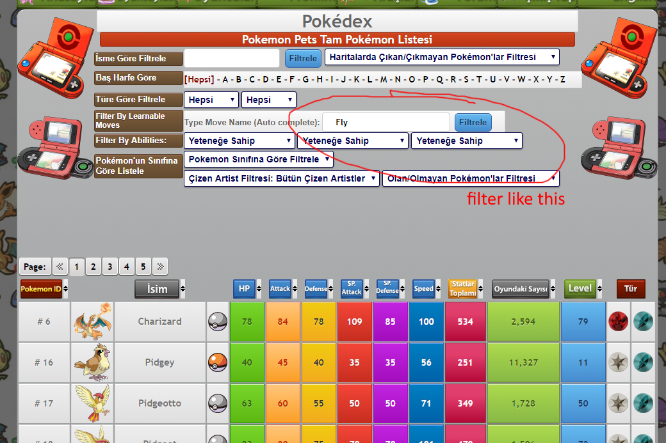This screenshot has width=666, height=443.
Task: Click Charizard's Fire type icon
Action: click(x=618, y=322)
